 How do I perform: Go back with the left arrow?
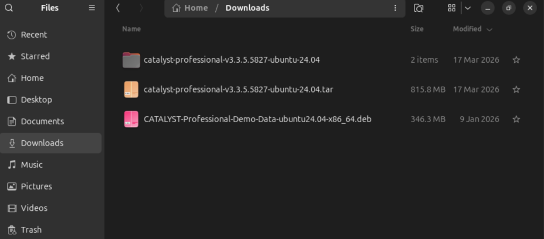pyautogui.click(x=118, y=8)
